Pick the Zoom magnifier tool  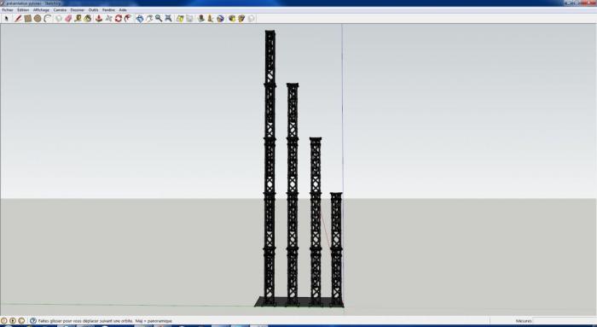point(159,18)
